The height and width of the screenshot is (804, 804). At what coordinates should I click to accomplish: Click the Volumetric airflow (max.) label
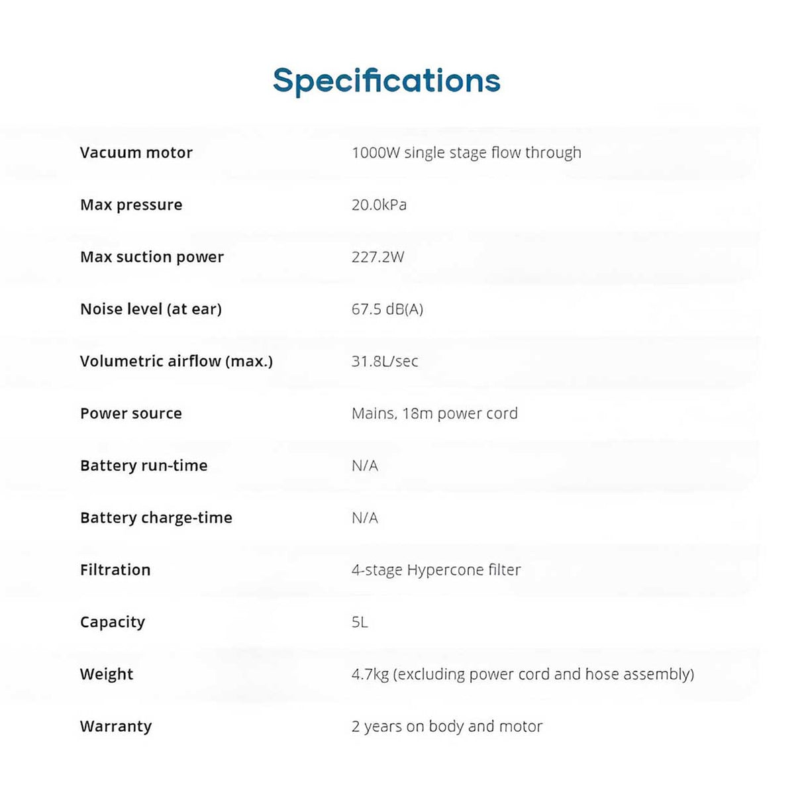click(x=176, y=362)
